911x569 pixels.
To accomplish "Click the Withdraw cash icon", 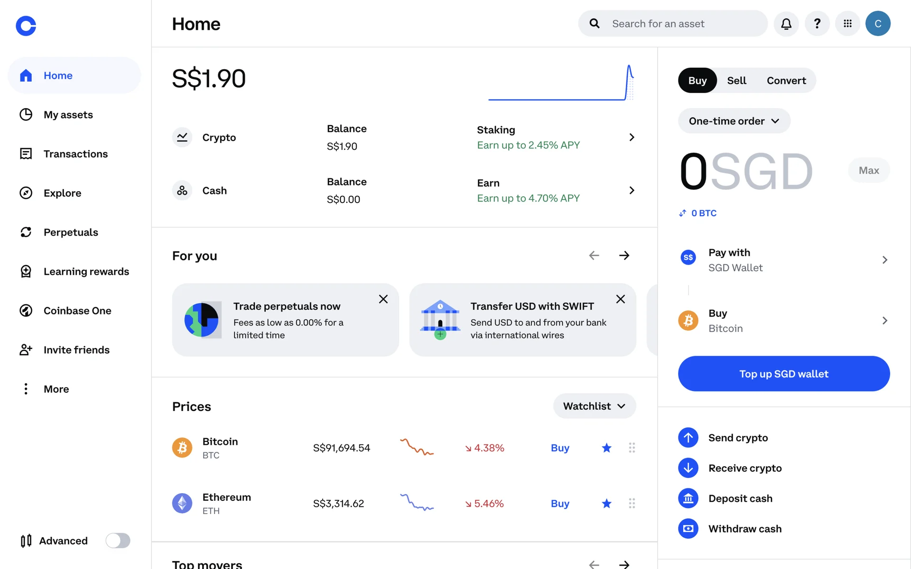I will click(x=688, y=529).
